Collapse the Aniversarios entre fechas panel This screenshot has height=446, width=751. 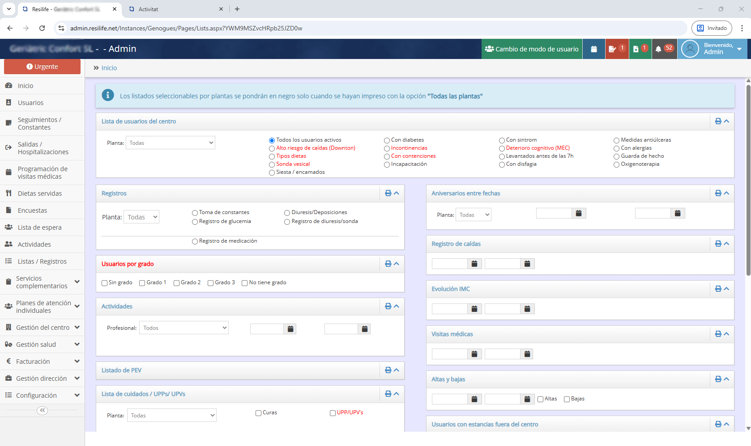pos(726,193)
